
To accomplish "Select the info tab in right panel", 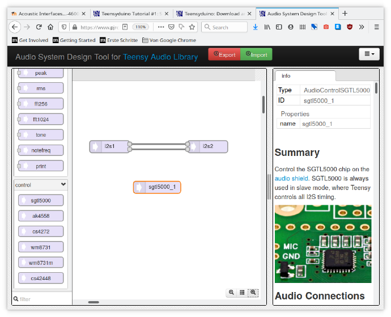I will pyautogui.click(x=286, y=75).
